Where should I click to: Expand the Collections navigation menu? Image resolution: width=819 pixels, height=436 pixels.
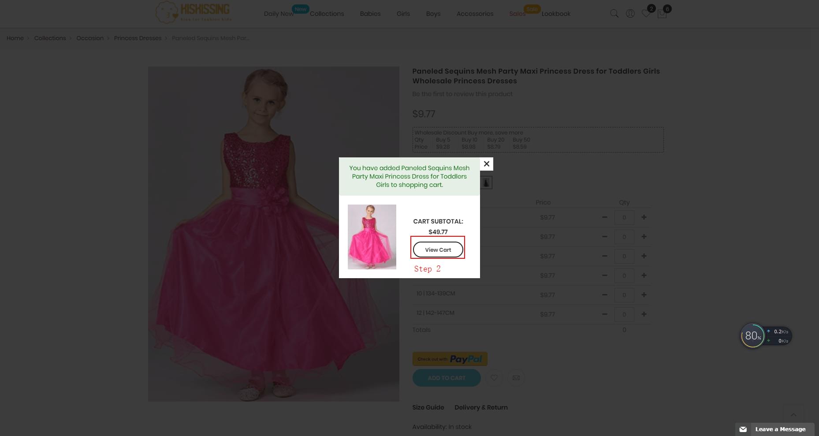(327, 14)
